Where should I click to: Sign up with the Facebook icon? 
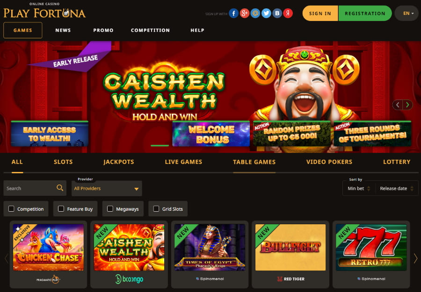(233, 13)
